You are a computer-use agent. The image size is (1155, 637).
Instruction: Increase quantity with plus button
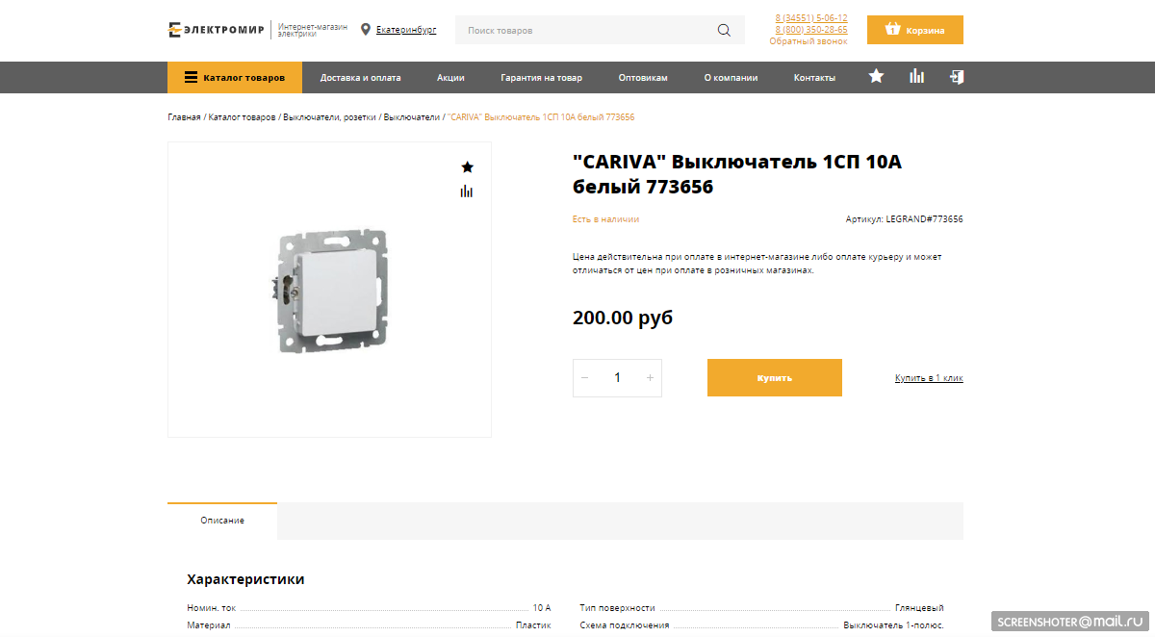650,377
